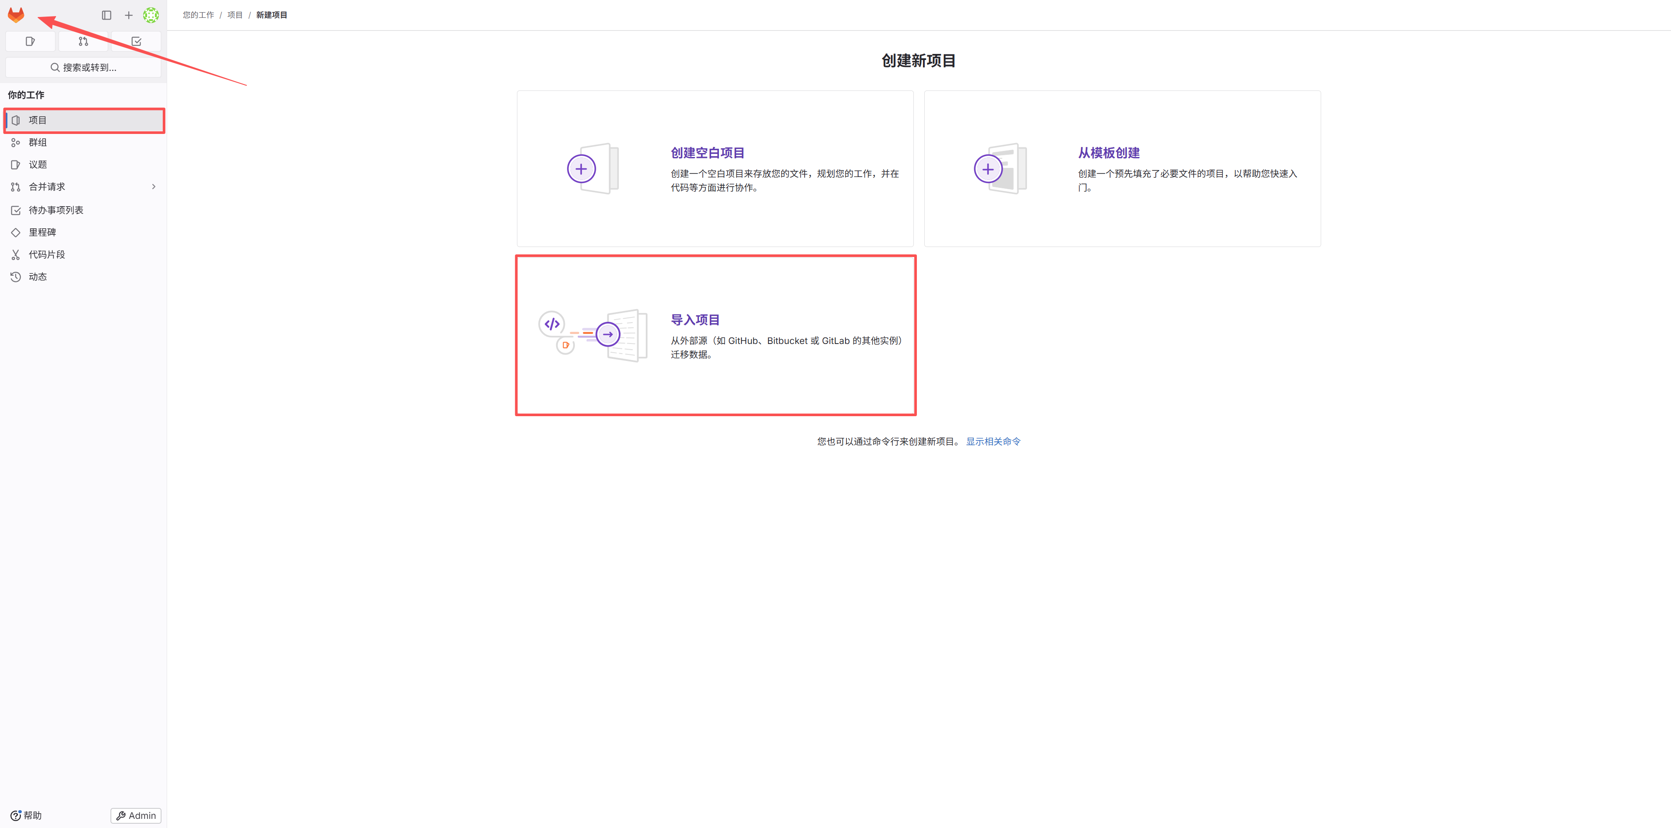The height and width of the screenshot is (828, 1671).
Task: Open assigned issues shortcut button
Action: pyautogui.click(x=30, y=41)
